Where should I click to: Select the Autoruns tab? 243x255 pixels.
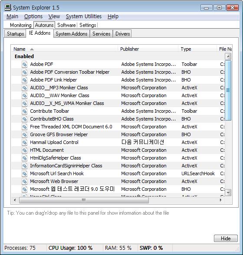coord(44,25)
